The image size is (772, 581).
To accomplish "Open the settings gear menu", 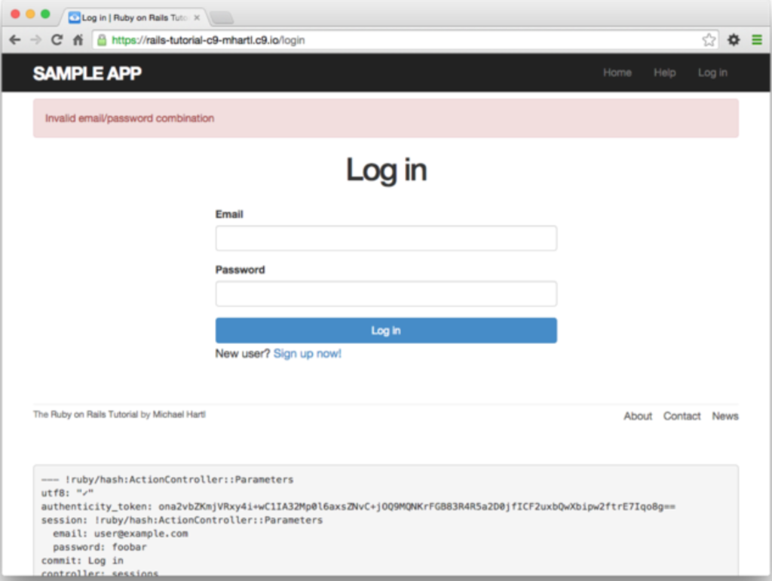I will point(733,39).
